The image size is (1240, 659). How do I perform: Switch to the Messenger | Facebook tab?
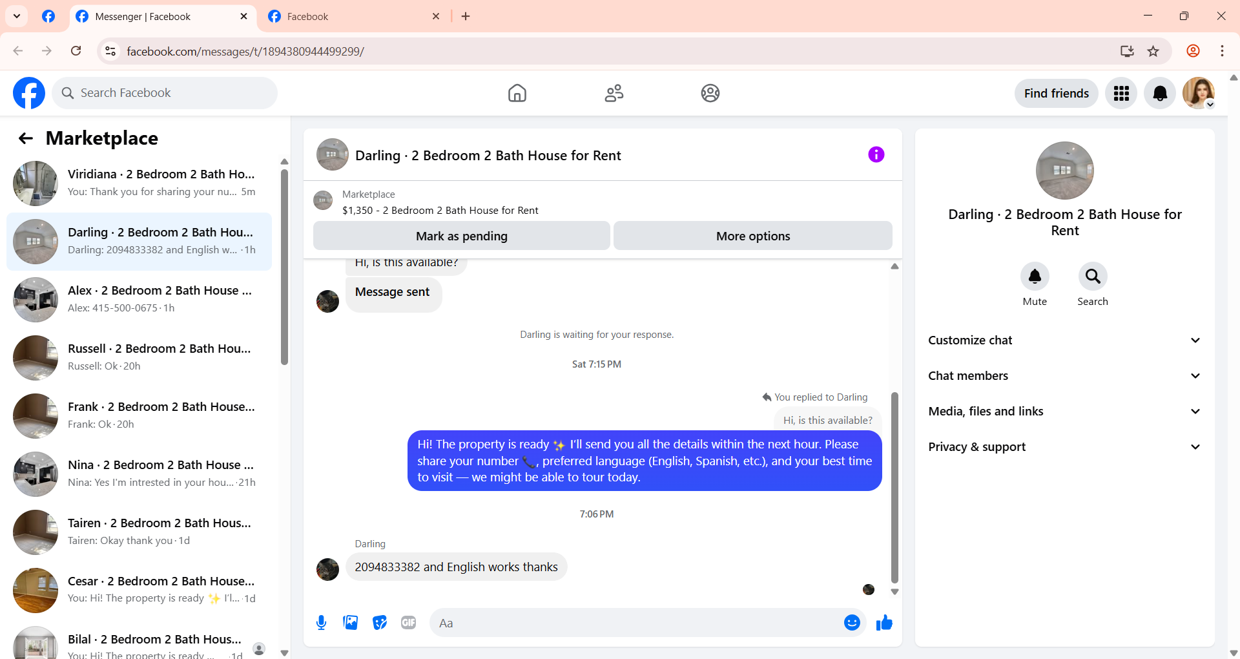pyautogui.click(x=161, y=17)
